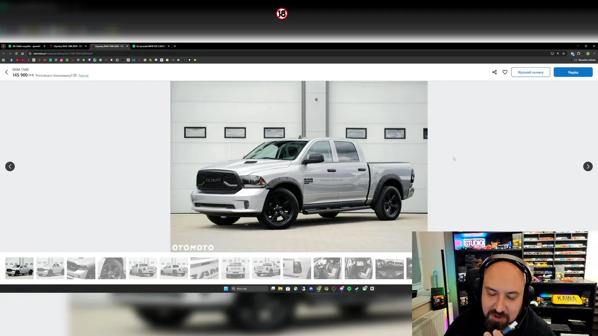Select the thumbnail showing the dashboard and steering wheel
This screenshot has width=598, height=336.
[x=389, y=268]
